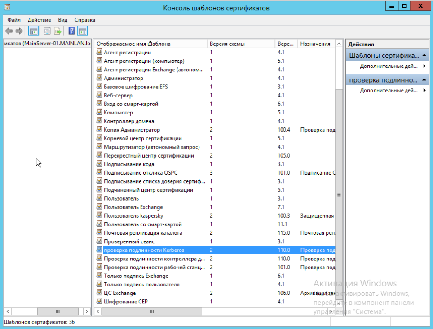Click the template list vertical scrollbar thumb
433x329 pixels.
click(339, 194)
